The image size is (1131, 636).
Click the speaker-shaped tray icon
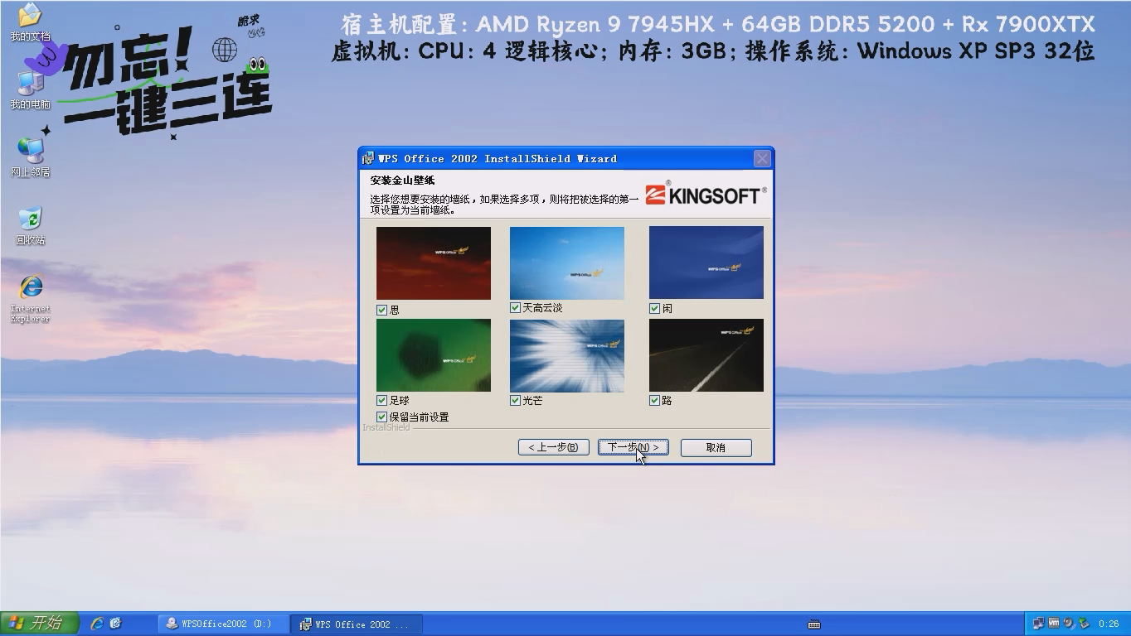pos(1069,624)
